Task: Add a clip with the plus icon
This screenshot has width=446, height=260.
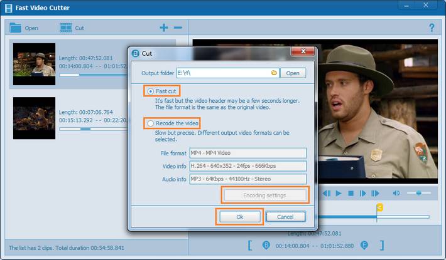Action: [164, 28]
